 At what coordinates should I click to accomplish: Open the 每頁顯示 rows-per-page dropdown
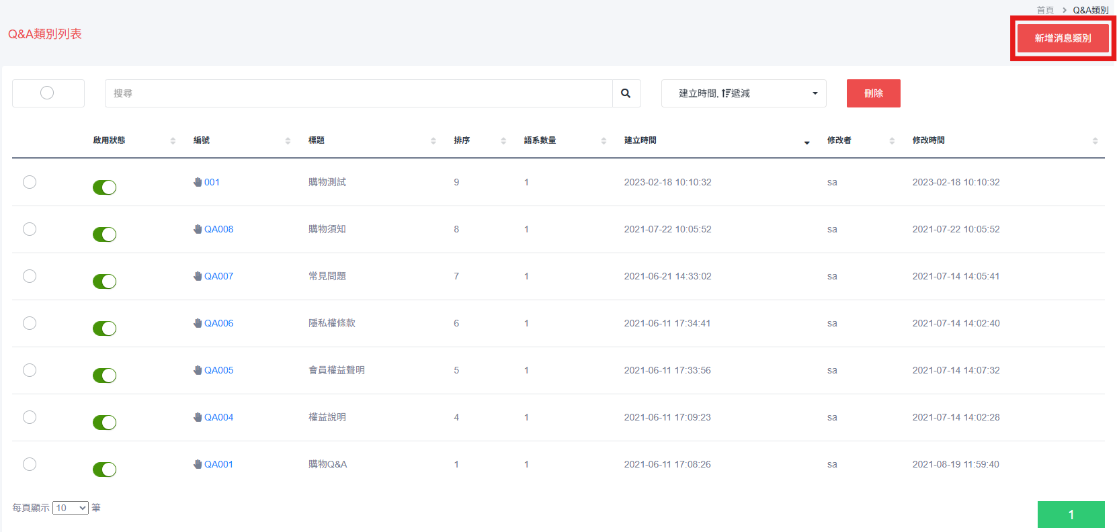[x=71, y=508]
